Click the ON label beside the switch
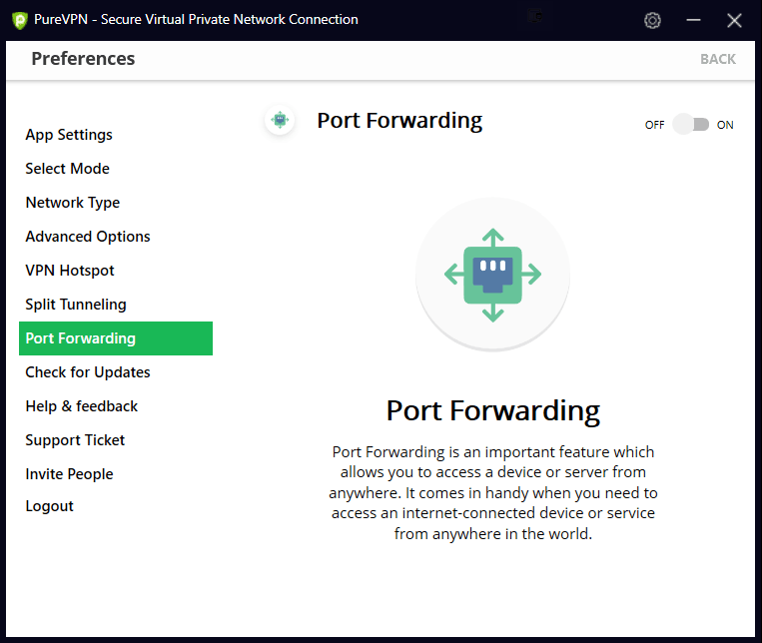The width and height of the screenshot is (762, 643). coord(725,125)
